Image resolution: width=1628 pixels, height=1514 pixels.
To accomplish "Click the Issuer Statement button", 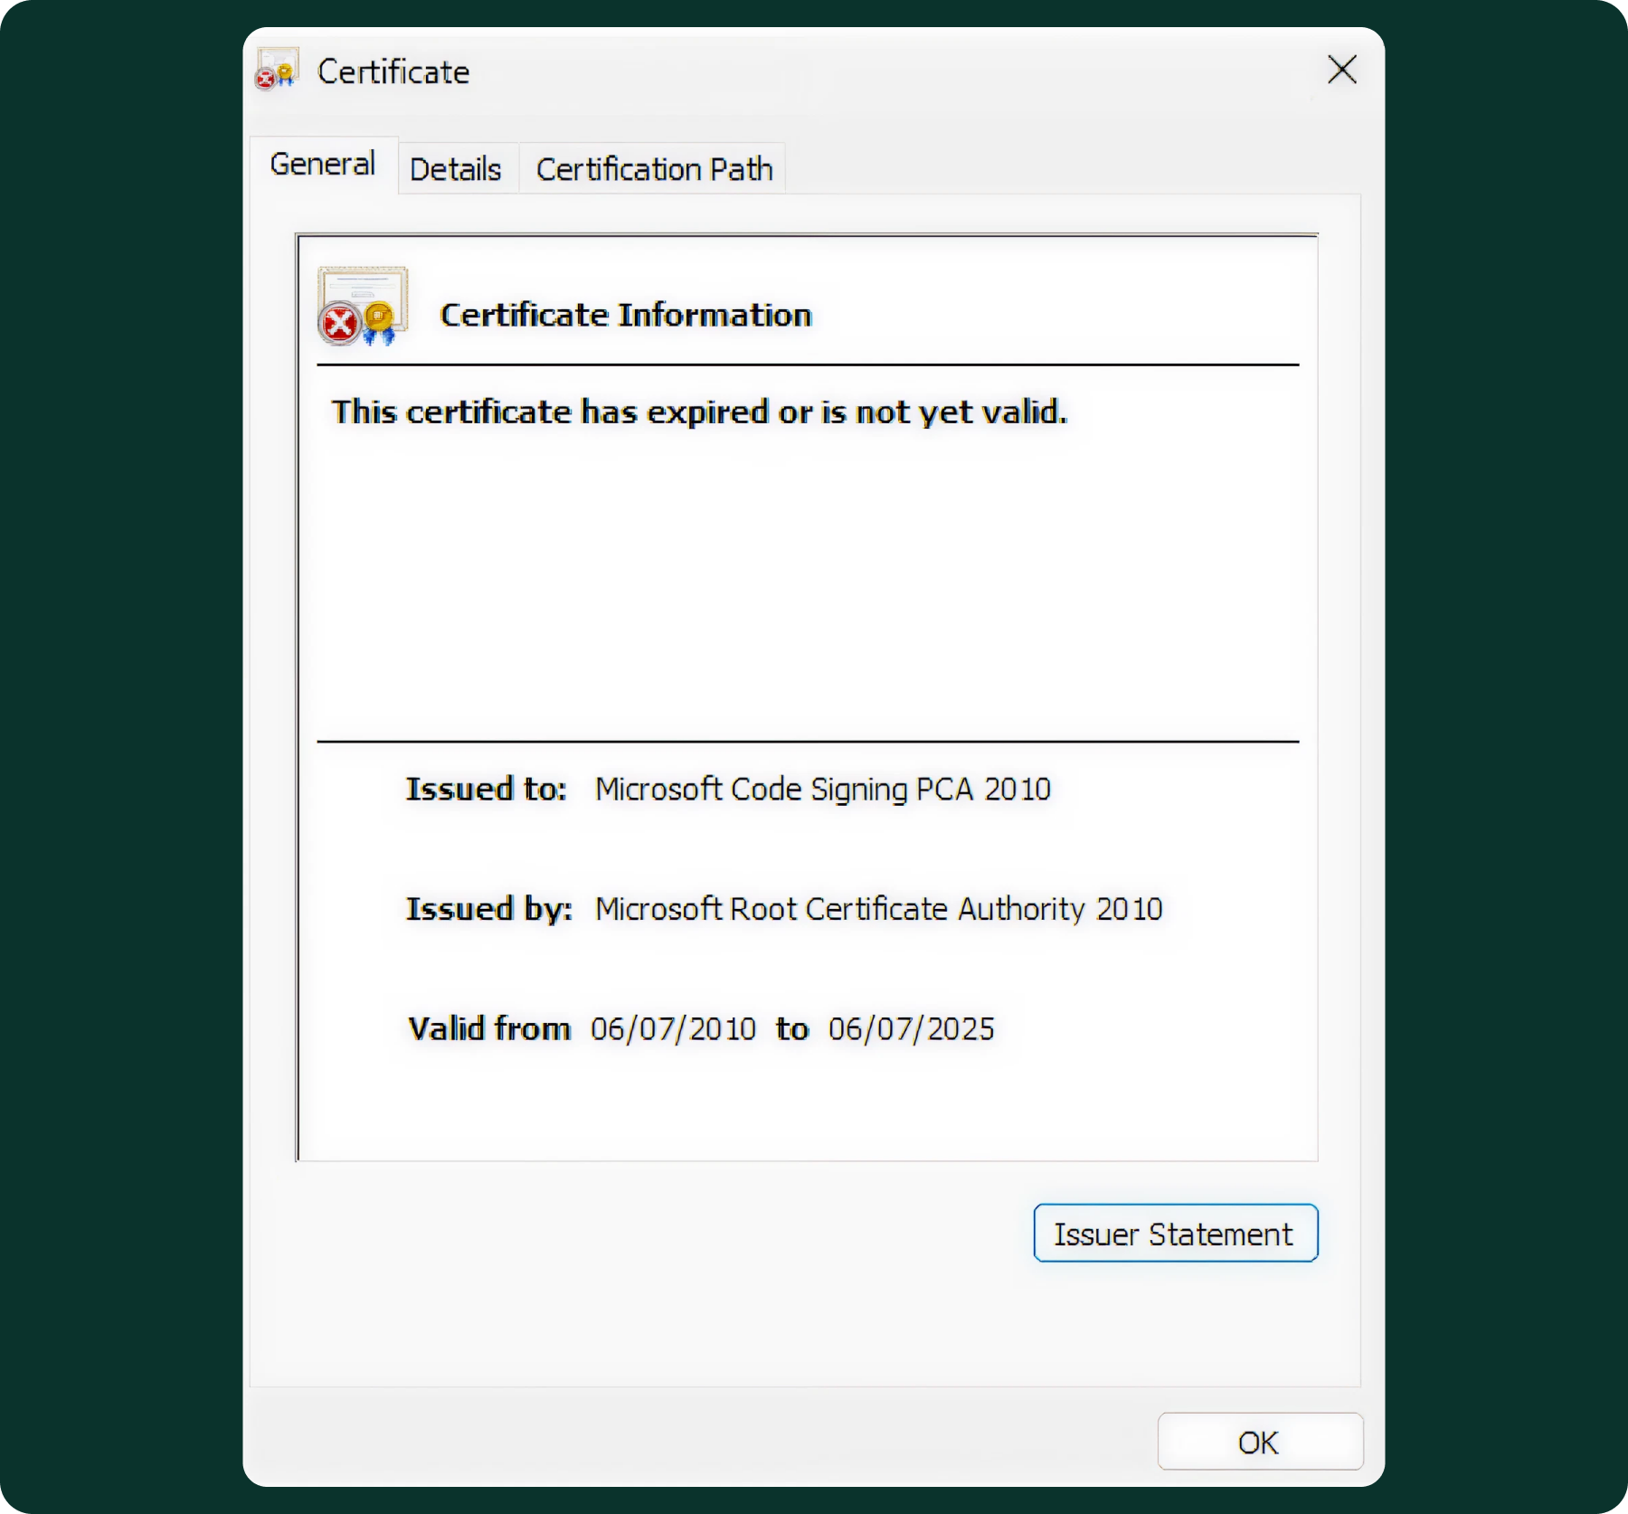I will click(1175, 1234).
